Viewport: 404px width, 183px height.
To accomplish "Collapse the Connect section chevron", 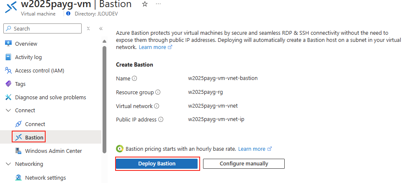I will [x=8, y=110].
